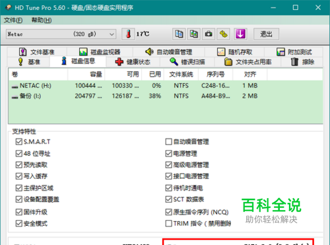This screenshot has height=245, width=330.
Task: Click the 1 MB alignment value
Action: coord(250,86)
